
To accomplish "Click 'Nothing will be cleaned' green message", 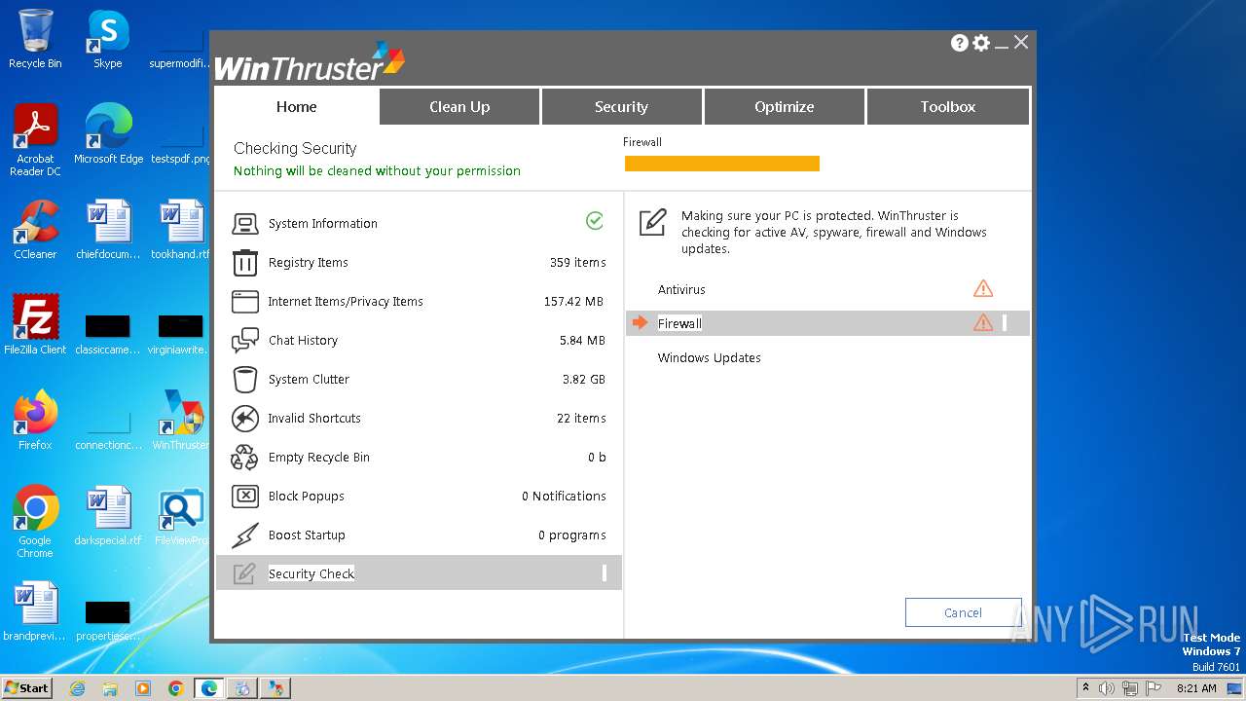I will click(377, 171).
